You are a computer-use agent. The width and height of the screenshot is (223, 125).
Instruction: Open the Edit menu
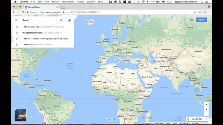click(x=40, y=2)
